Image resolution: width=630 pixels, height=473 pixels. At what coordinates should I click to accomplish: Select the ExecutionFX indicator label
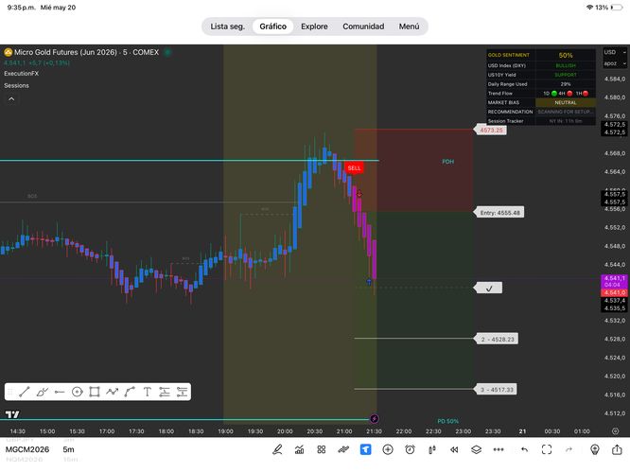(22, 74)
